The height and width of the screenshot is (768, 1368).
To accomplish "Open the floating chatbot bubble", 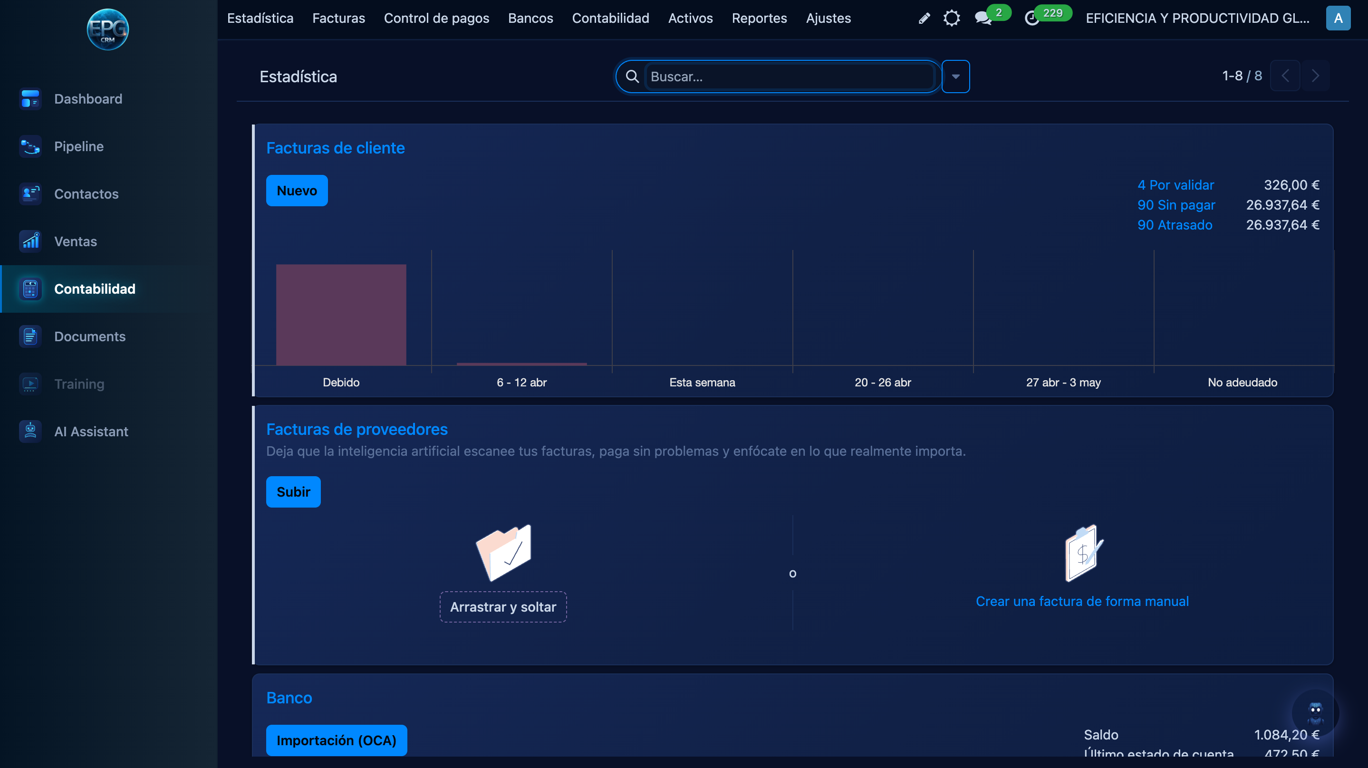I will tap(1315, 713).
